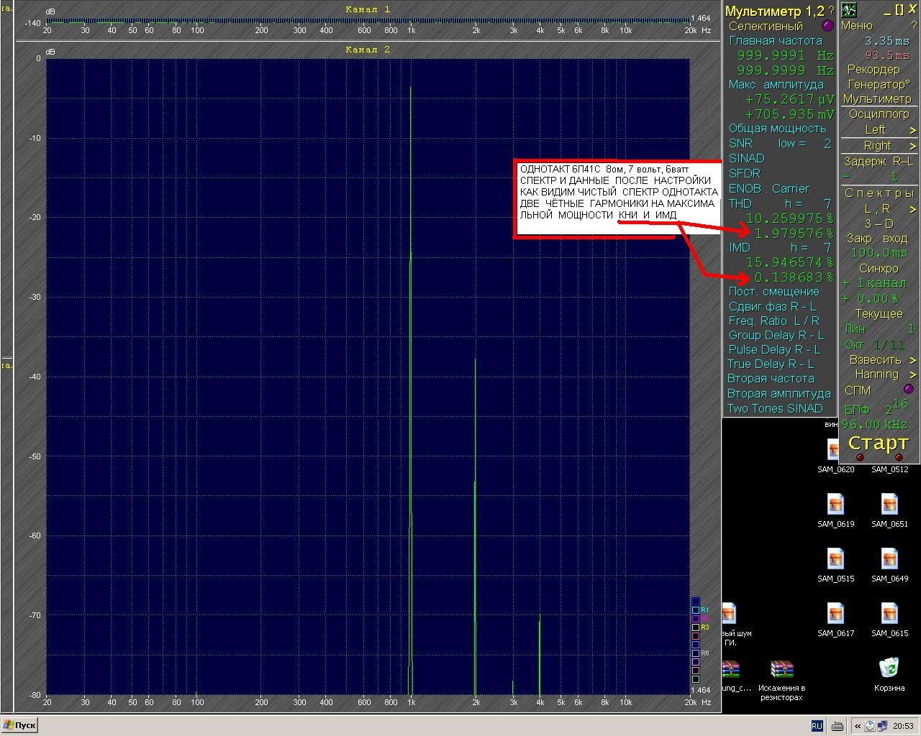The image size is (921, 736).
Task: Open the Генератор panel
Action: pyautogui.click(x=879, y=84)
